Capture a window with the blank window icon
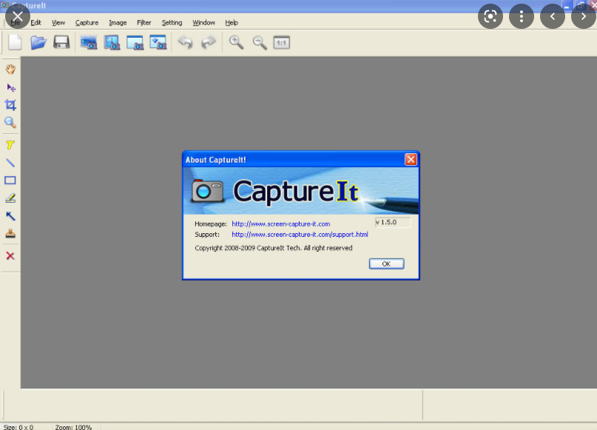 click(135, 42)
